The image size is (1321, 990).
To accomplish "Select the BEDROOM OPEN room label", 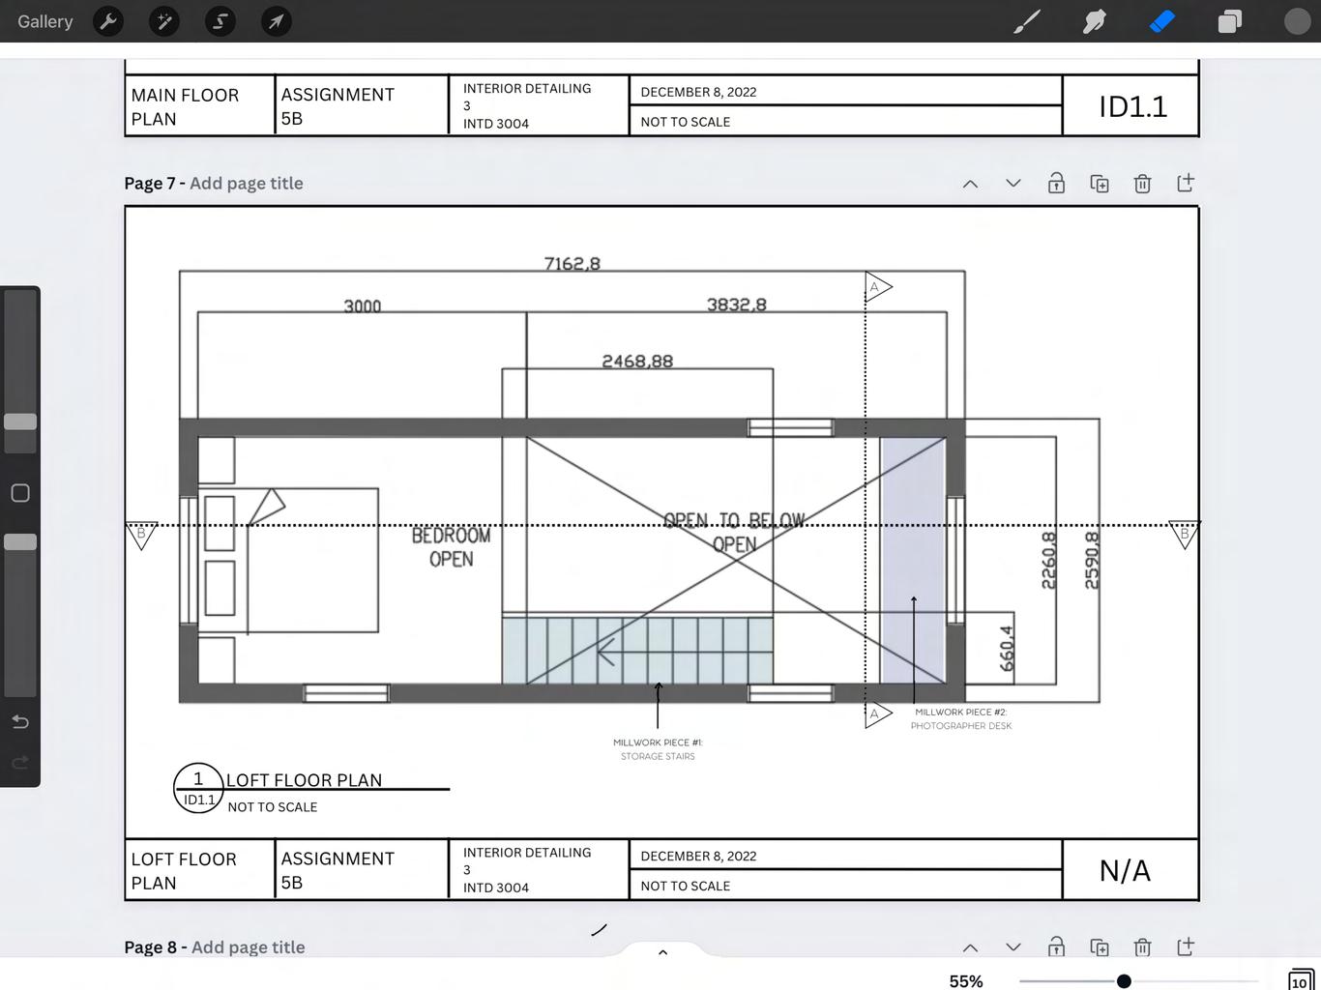I will (451, 547).
